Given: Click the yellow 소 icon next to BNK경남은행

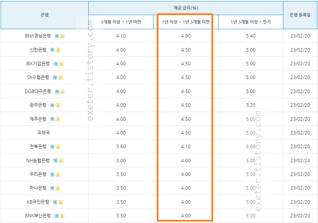Looking at the screenshot, I should (x=62, y=36).
